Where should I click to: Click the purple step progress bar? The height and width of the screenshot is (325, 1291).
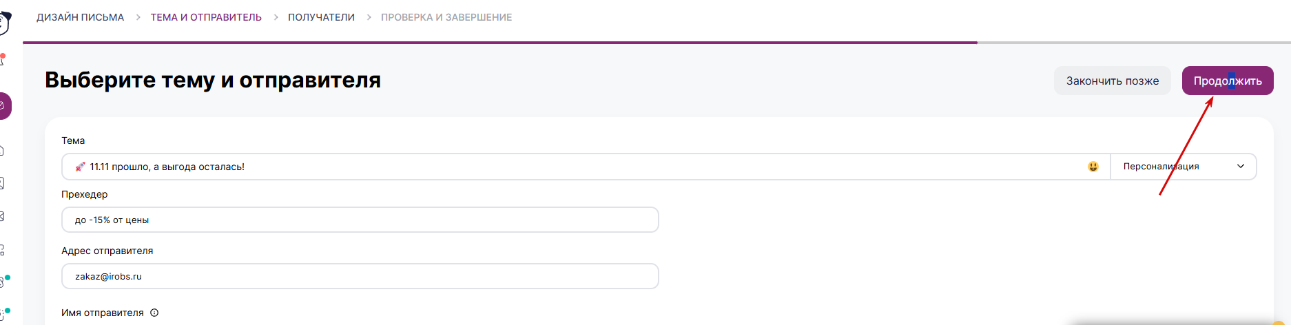tap(499, 43)
